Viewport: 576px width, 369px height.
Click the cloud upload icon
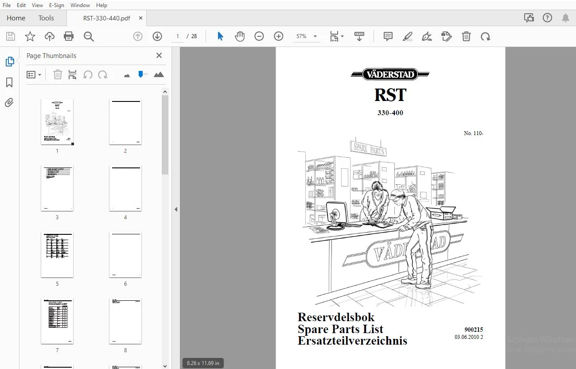pyautogui.click(x=50, y=36)
